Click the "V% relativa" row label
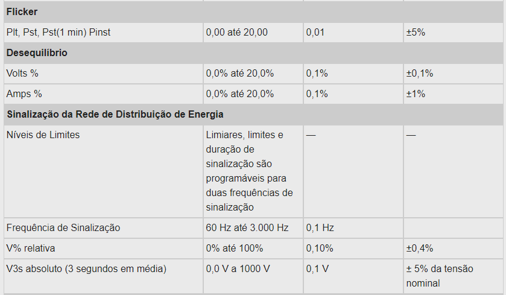Screen dimensions: 506x295 (31, 249)
